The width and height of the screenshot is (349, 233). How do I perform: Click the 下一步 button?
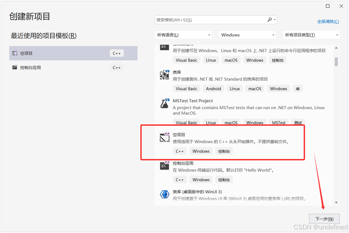pos(324,219)
